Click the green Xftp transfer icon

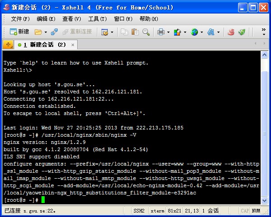tap(242, 32)
